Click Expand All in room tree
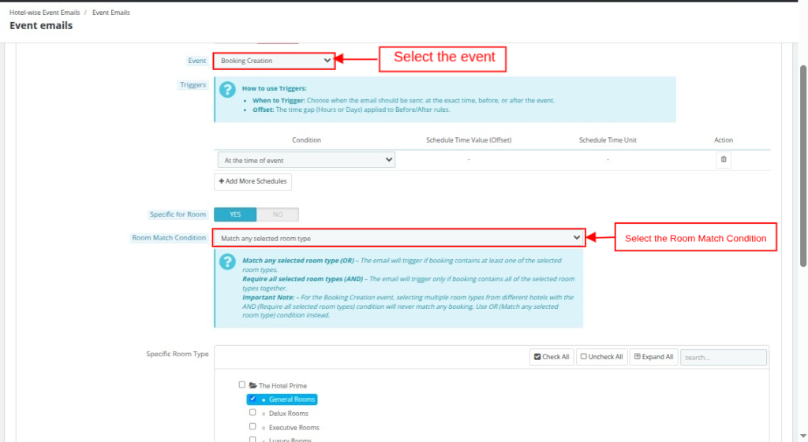The height and width of the screenshot is (442, 808). (653, 357)
